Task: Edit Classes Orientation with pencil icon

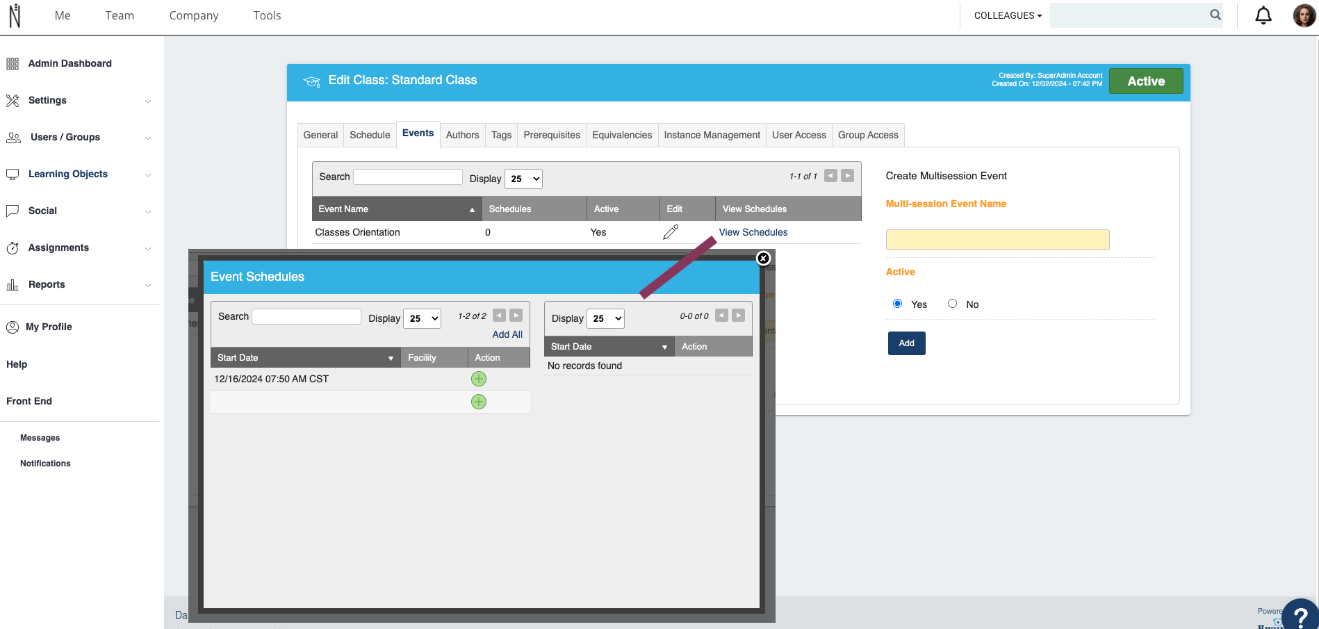Action: coord(671,232)
